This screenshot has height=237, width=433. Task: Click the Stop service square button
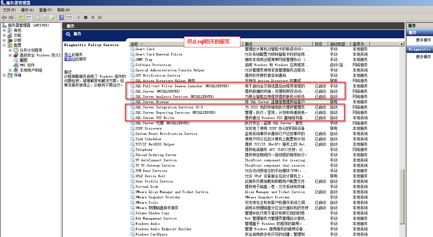pos(86,17)
